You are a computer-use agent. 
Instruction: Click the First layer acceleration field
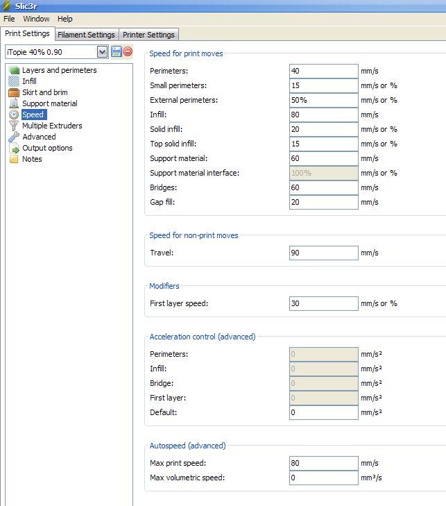point(324,398)
